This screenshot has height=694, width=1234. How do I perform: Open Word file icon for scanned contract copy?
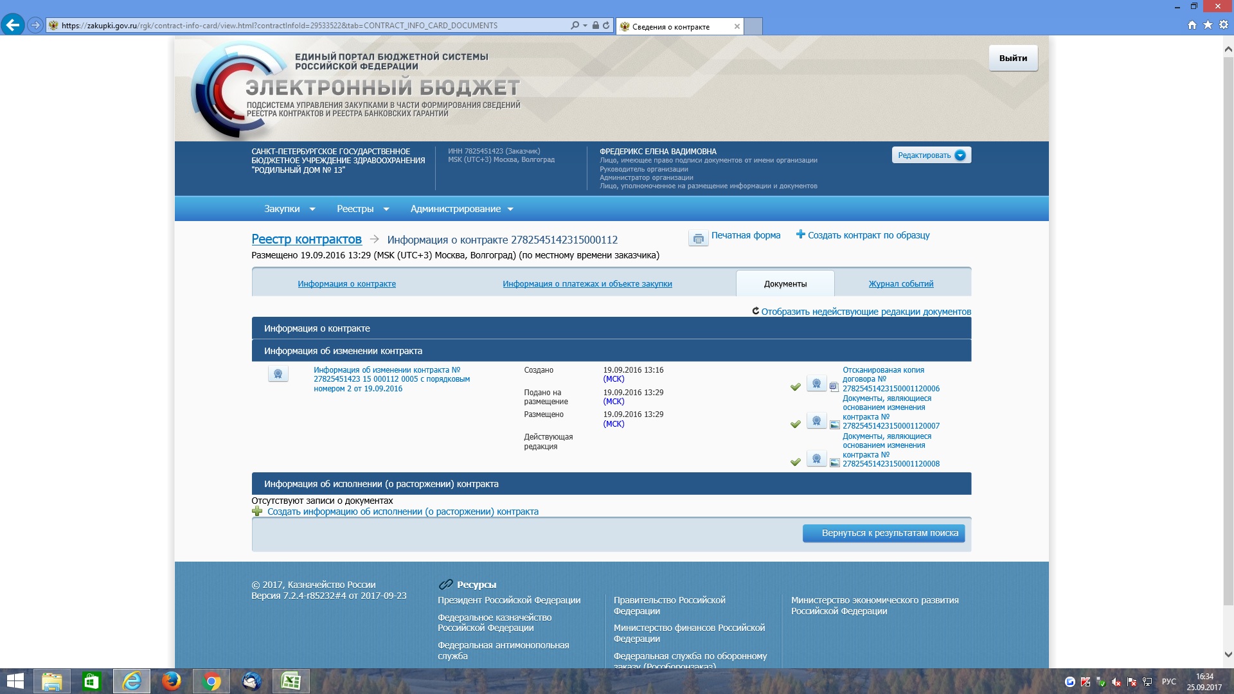[834, 387]
